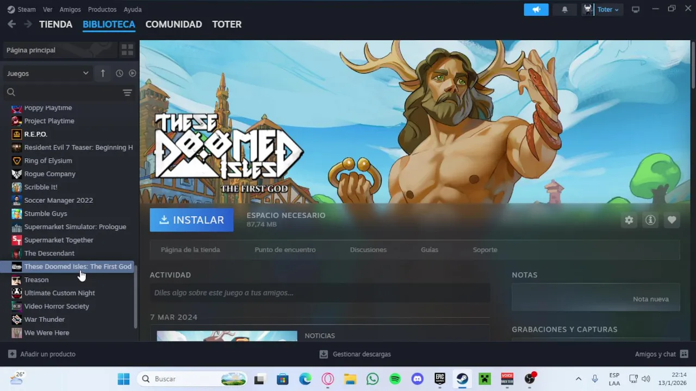Click the volume icon in system tray
696x391 pixels.
[x=646, y=379]
